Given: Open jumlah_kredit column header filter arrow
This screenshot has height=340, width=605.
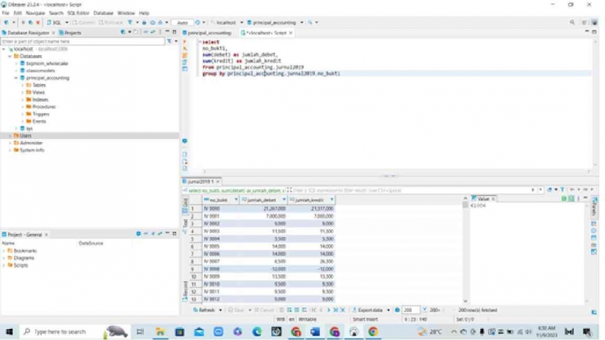Looking at the screenshot, I should point(332,199).
